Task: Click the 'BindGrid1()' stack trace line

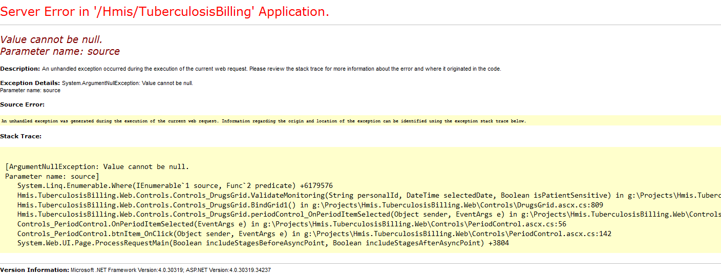Action: click(306, 205)
